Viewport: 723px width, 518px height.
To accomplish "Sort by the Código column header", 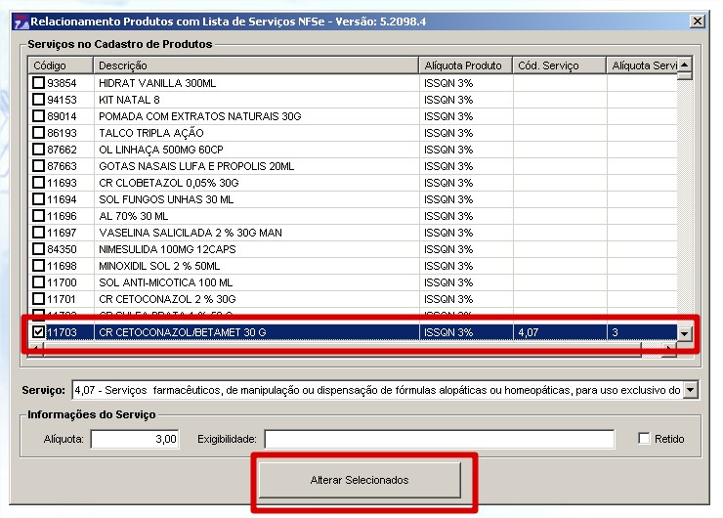I will pos(59,65).
